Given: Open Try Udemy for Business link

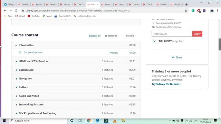Looking at the screenshot, I should pyautogui.click(x=166, y=84).
